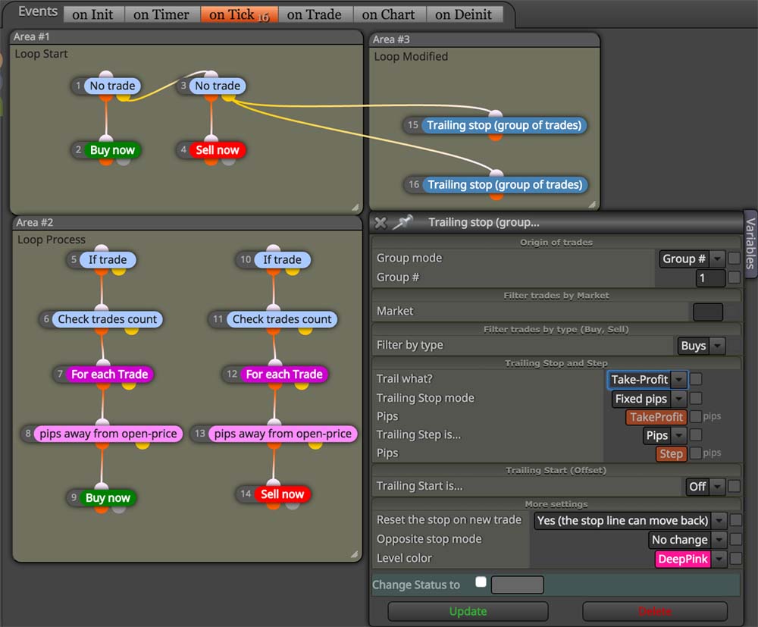Switch to the on Timer tab
Image resolution: width=758 pixels, height=627 pixels.
(x=161, y=14)
